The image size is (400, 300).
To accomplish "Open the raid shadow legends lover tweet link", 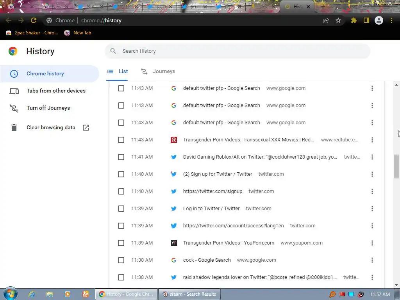I will point(260,277).
